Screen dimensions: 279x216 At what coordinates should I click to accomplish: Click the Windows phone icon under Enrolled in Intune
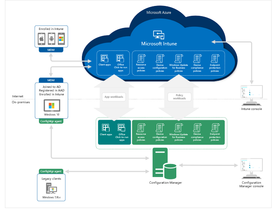pyautogui.click(x=61, y=39)
